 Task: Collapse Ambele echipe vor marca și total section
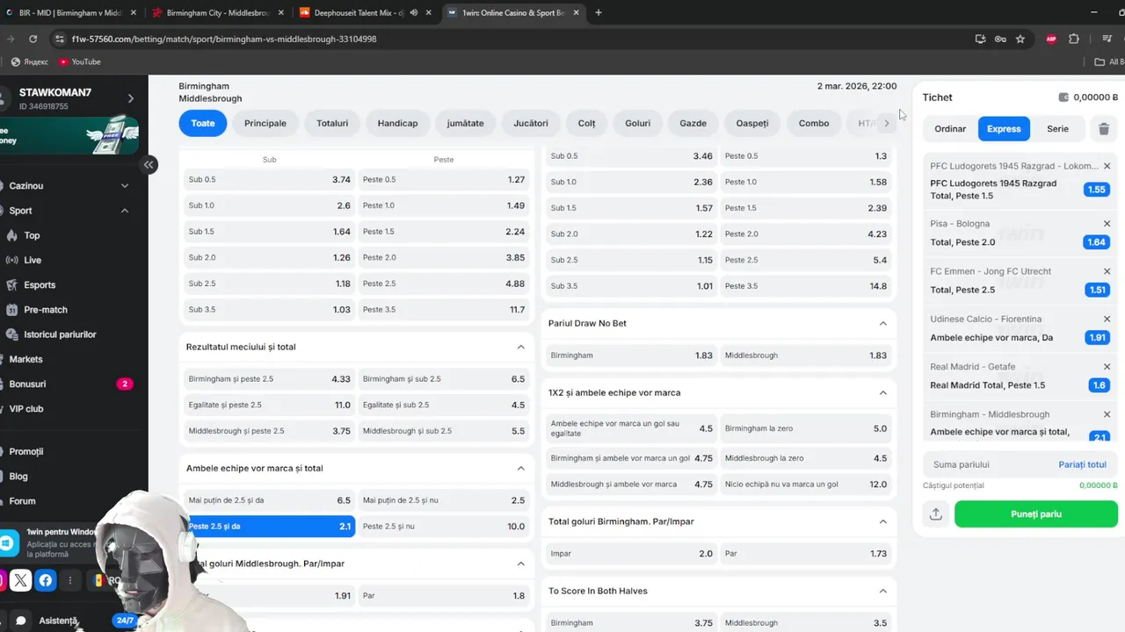click(520, 468)
